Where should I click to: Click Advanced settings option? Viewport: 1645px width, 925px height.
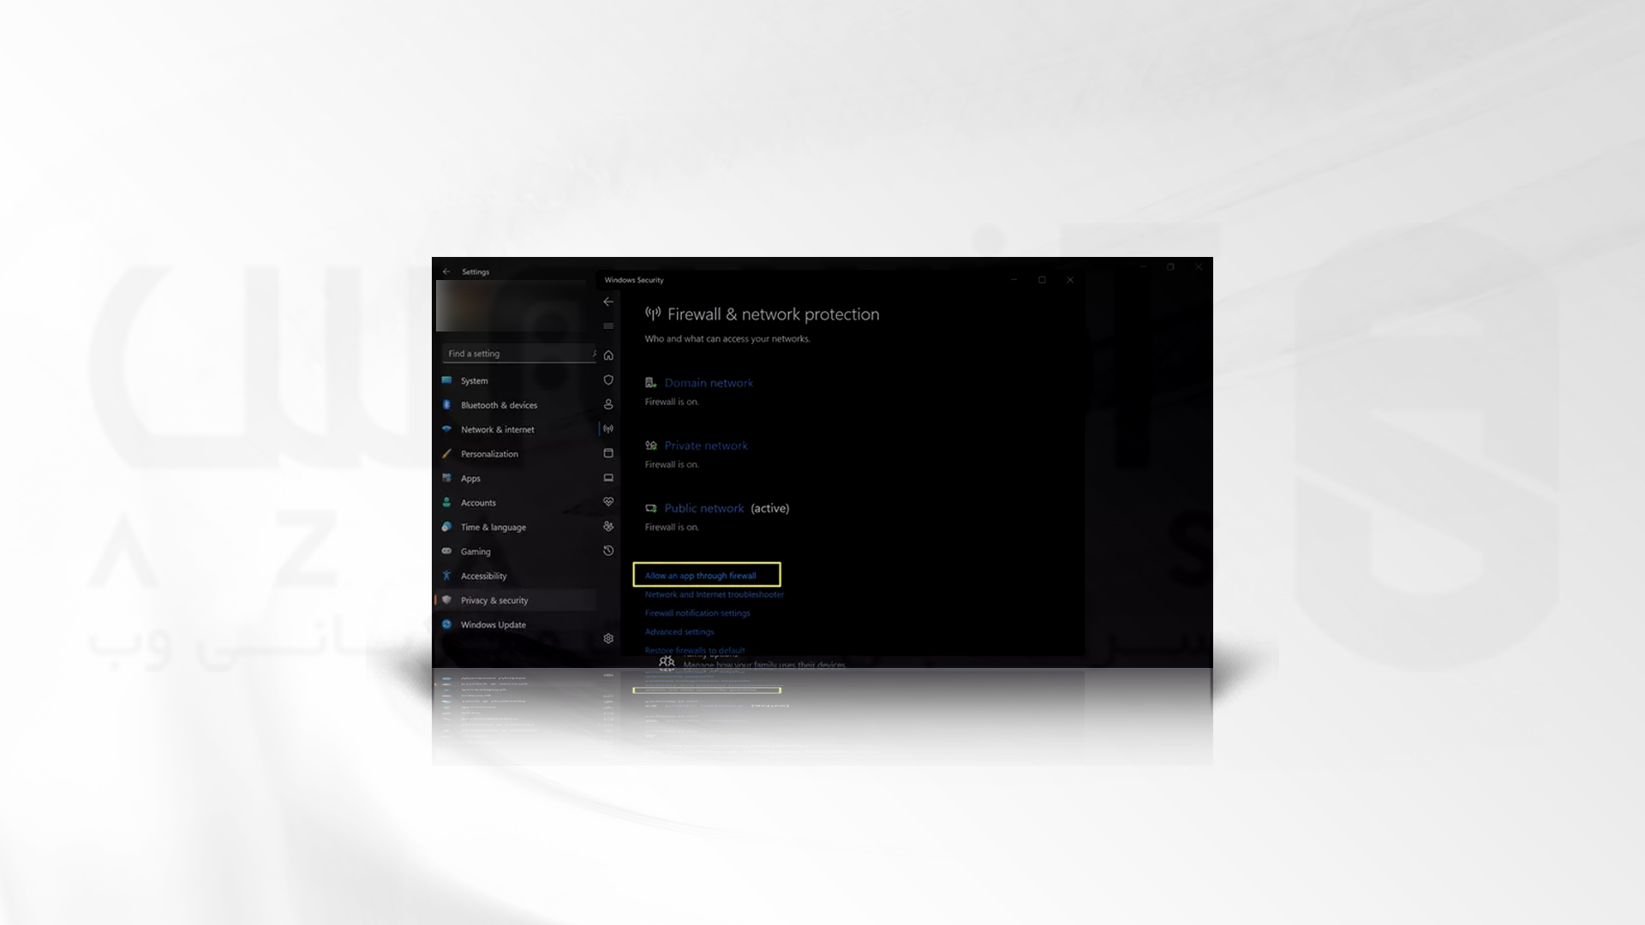pos(679,631)
